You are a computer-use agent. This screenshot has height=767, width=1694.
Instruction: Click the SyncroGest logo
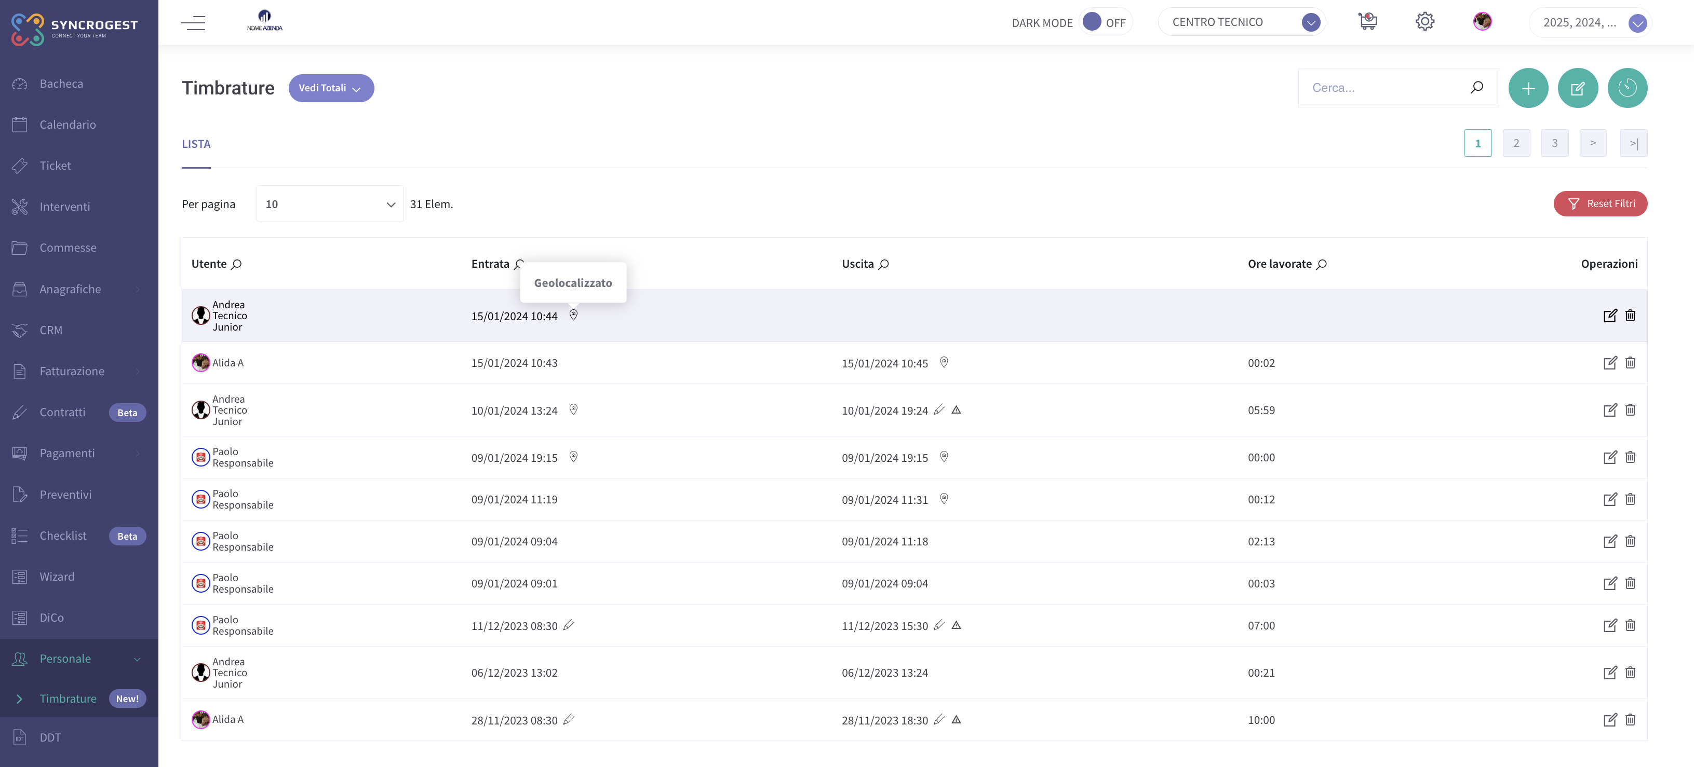click(x=74, y=29)
